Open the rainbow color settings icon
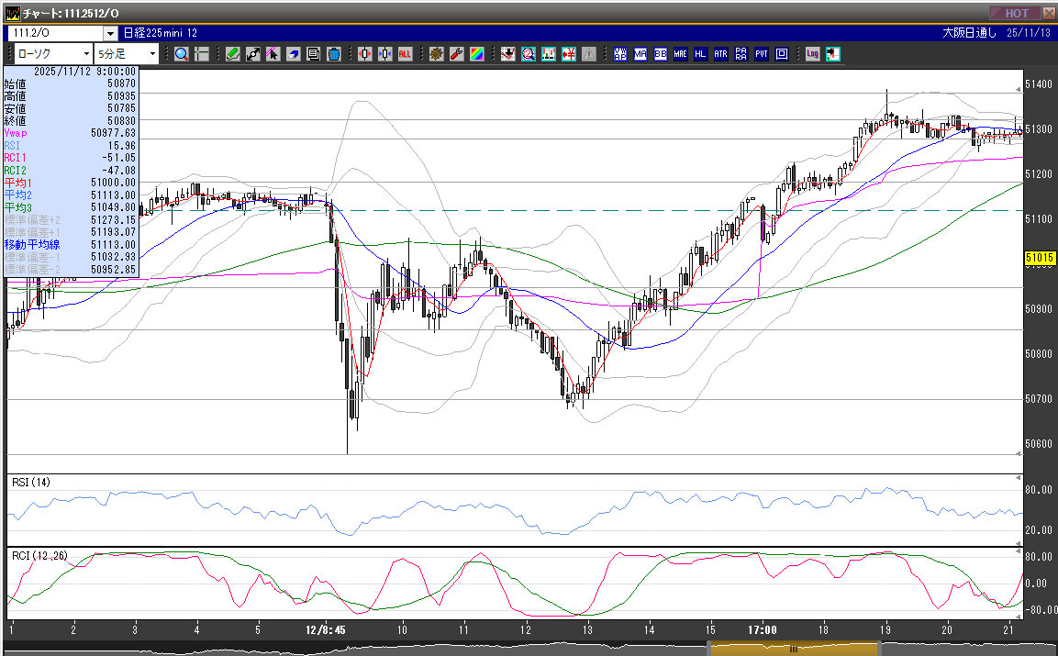 click(476, 54)
